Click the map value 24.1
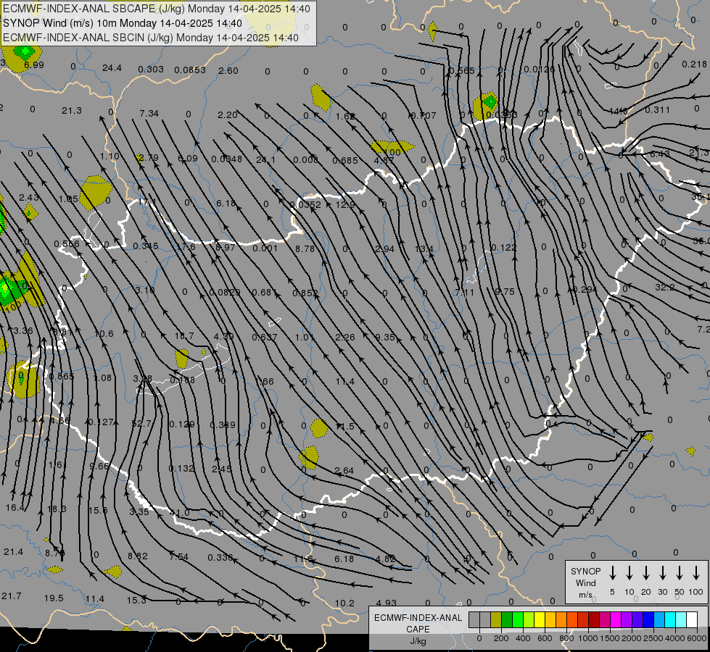The height and width of the screenshot is (652, 710). tap(265, 159)
